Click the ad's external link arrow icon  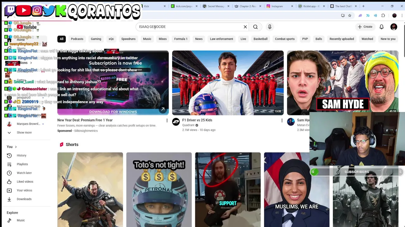point(163,109)
